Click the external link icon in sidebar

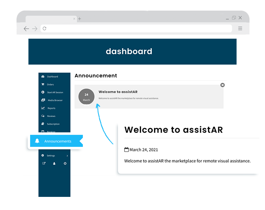(44, 163)
